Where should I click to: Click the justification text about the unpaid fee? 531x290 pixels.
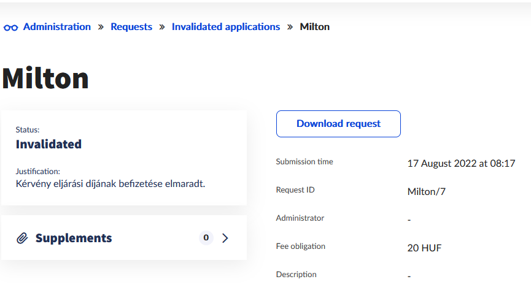click(110, 183)
